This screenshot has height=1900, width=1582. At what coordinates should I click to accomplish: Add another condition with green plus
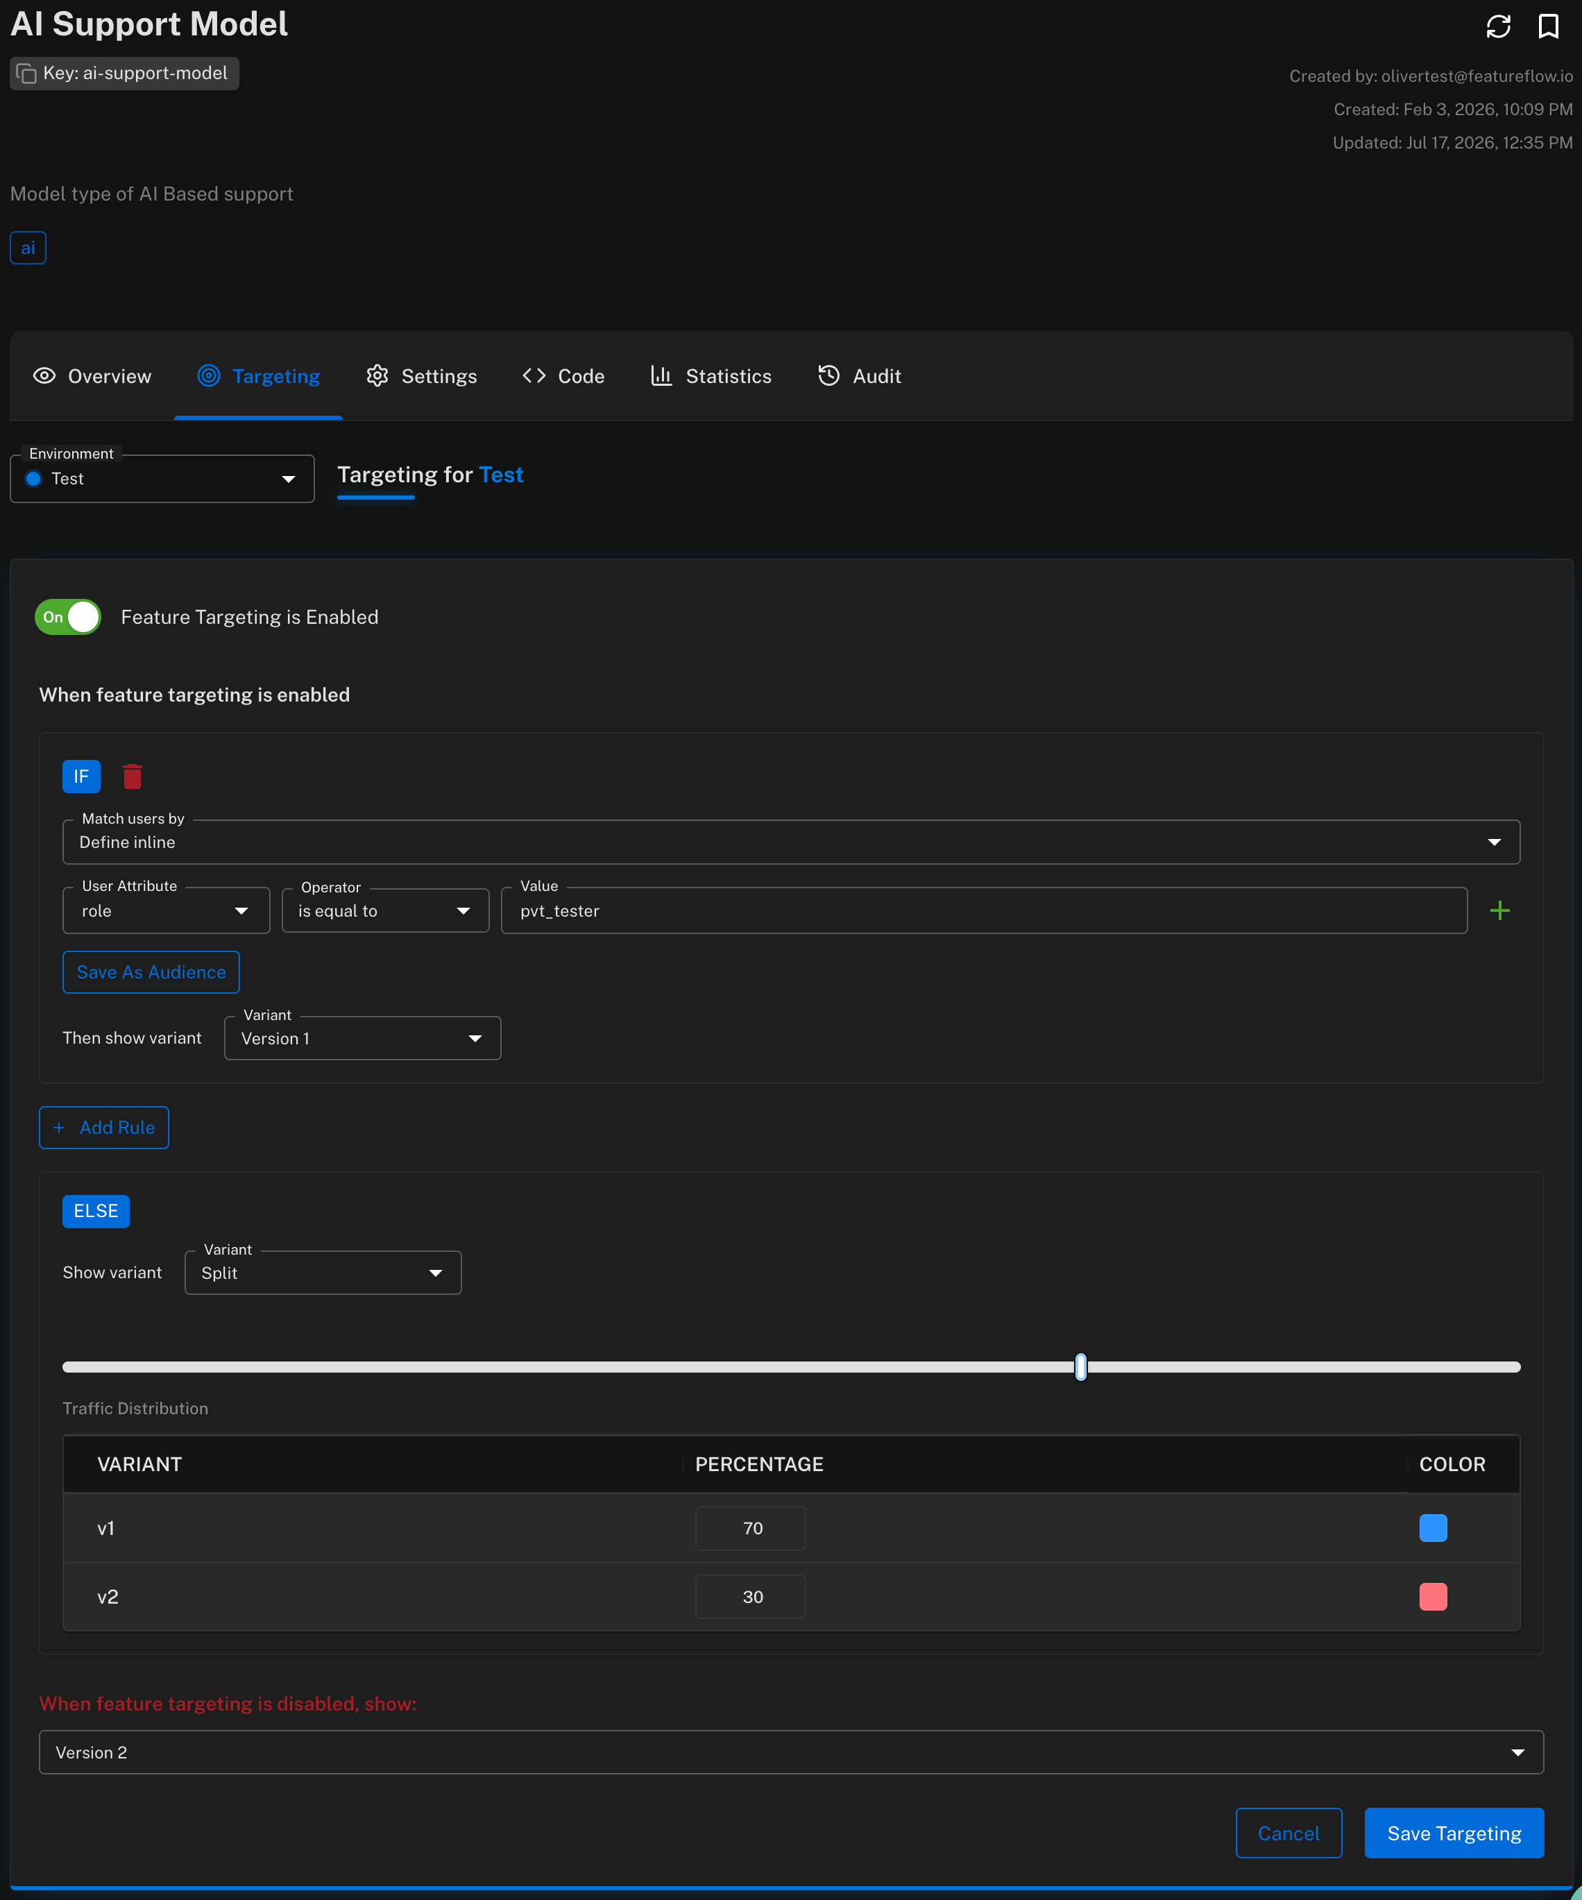(x=1499, y=910)
